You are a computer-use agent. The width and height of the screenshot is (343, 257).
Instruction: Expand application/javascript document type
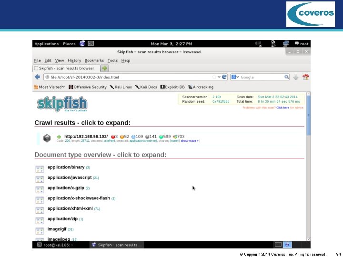coord(70,178)
